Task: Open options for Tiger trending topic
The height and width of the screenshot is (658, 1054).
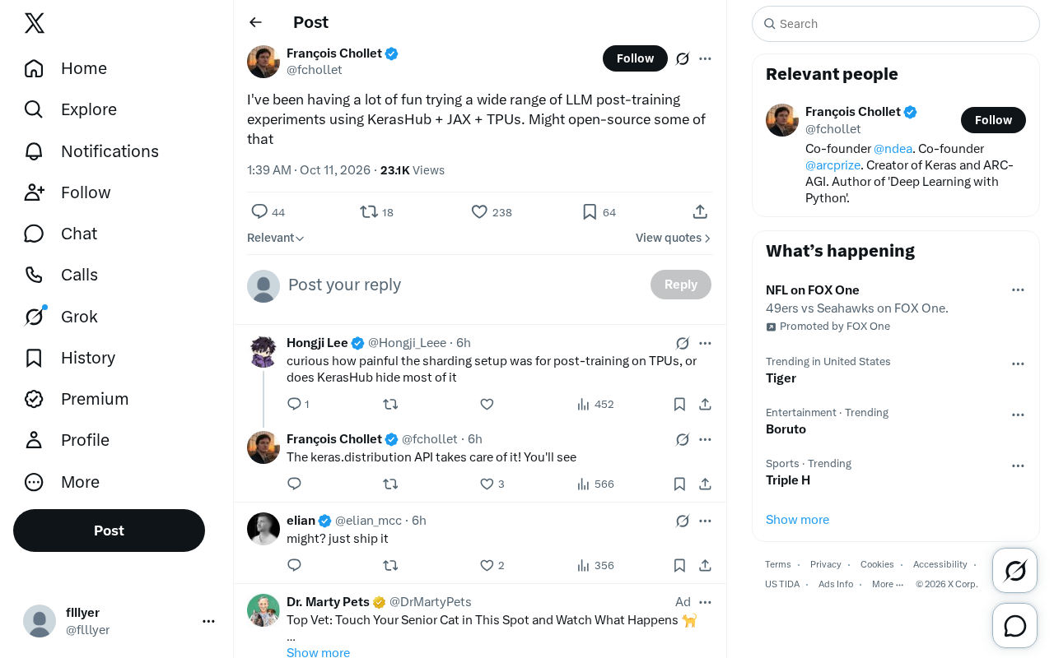Action: pos(1018,364)
